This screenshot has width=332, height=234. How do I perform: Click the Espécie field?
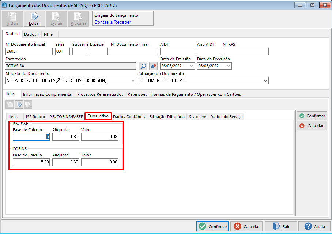pos(99,51)
